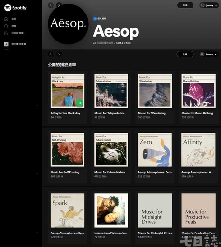Click the title 'Music for Midnight Drives'

[x=155, y=233]
